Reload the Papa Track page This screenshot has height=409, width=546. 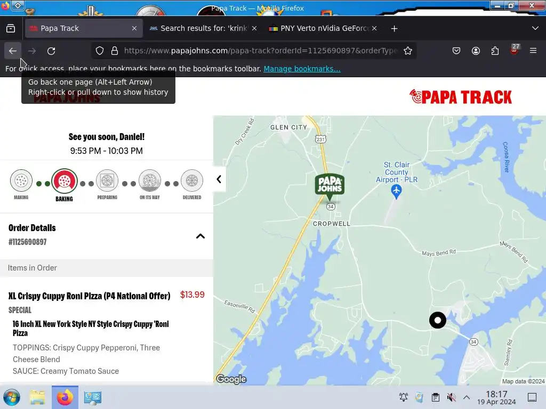point(51,51)
